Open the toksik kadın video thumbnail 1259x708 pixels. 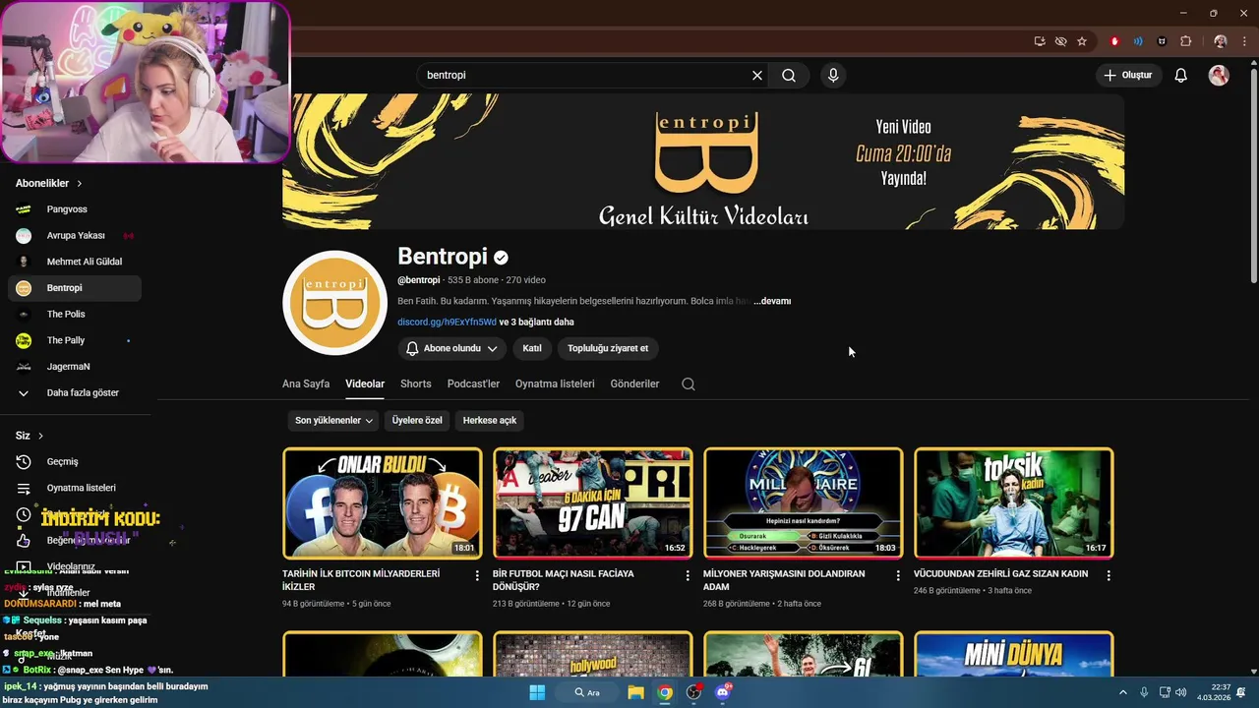point(1014,503)
